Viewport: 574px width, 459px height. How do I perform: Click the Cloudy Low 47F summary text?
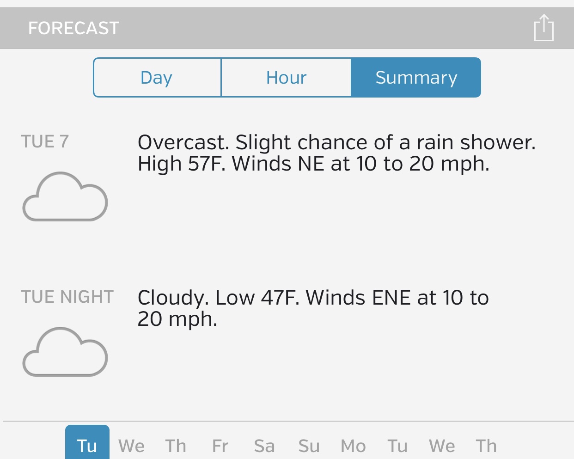coord(313,308)
